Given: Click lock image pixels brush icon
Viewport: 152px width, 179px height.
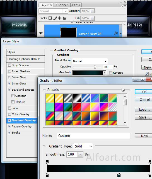Looking at the screenshot, I should [55, 18].
